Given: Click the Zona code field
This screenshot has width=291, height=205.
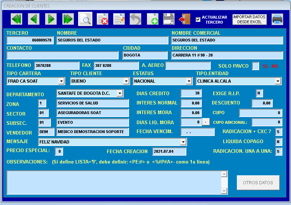Looking at the screenshot, I should 42,103.
